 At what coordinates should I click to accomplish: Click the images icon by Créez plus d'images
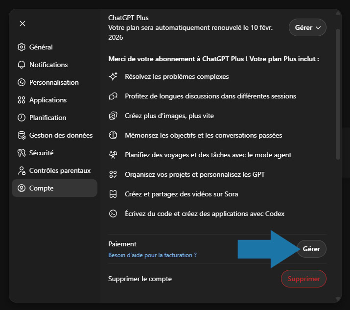click(113, 116)
